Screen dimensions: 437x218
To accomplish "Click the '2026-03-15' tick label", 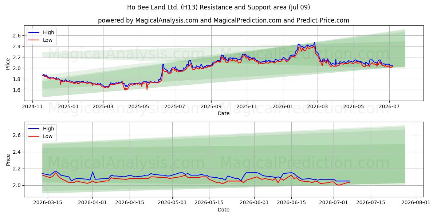I will pos(48,203).
